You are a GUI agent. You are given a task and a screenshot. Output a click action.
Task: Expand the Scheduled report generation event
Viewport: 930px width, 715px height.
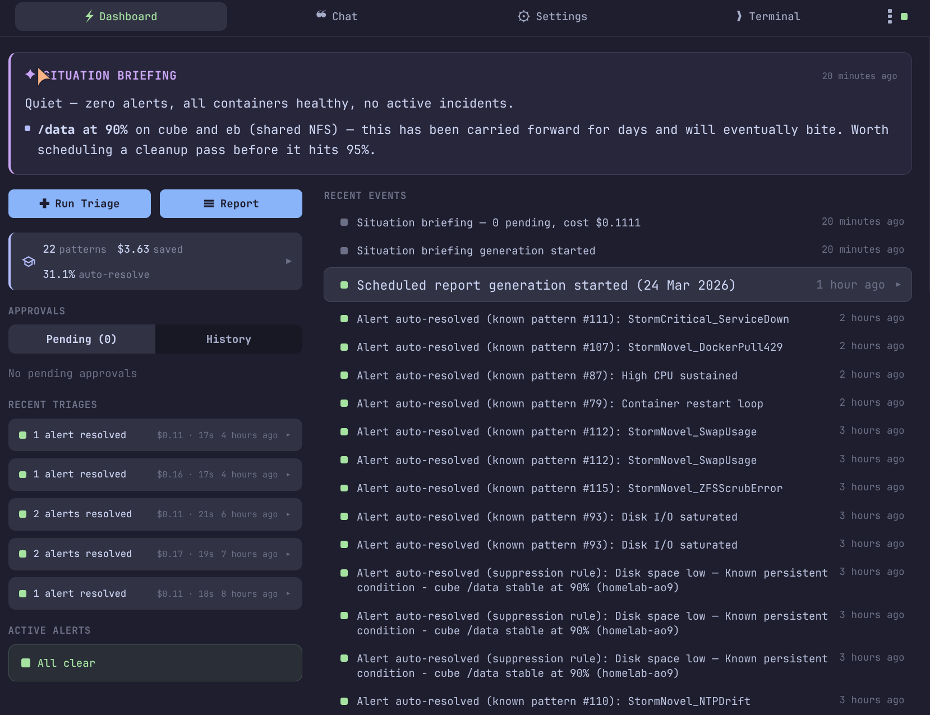coord(617,285)
